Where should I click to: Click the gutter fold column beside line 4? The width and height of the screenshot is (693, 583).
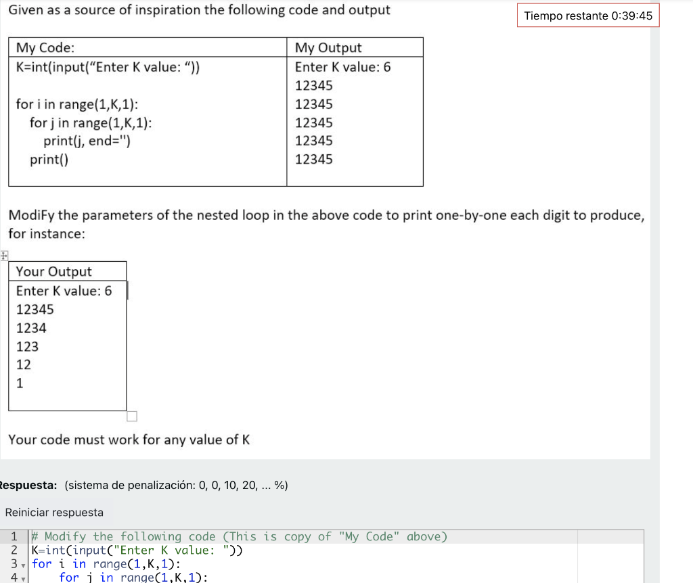click(x=22, y=578)
